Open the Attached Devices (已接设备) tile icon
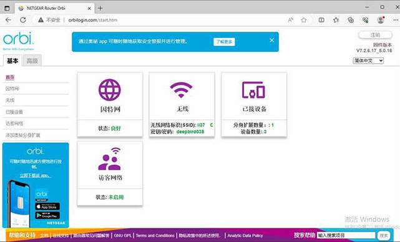 pyautogui.click(x=253, y=90)
